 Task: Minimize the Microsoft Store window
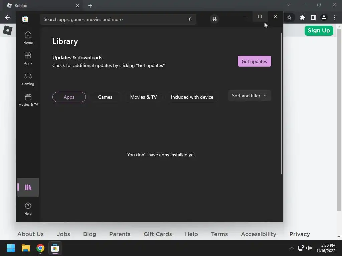click(x=245, y=16)
